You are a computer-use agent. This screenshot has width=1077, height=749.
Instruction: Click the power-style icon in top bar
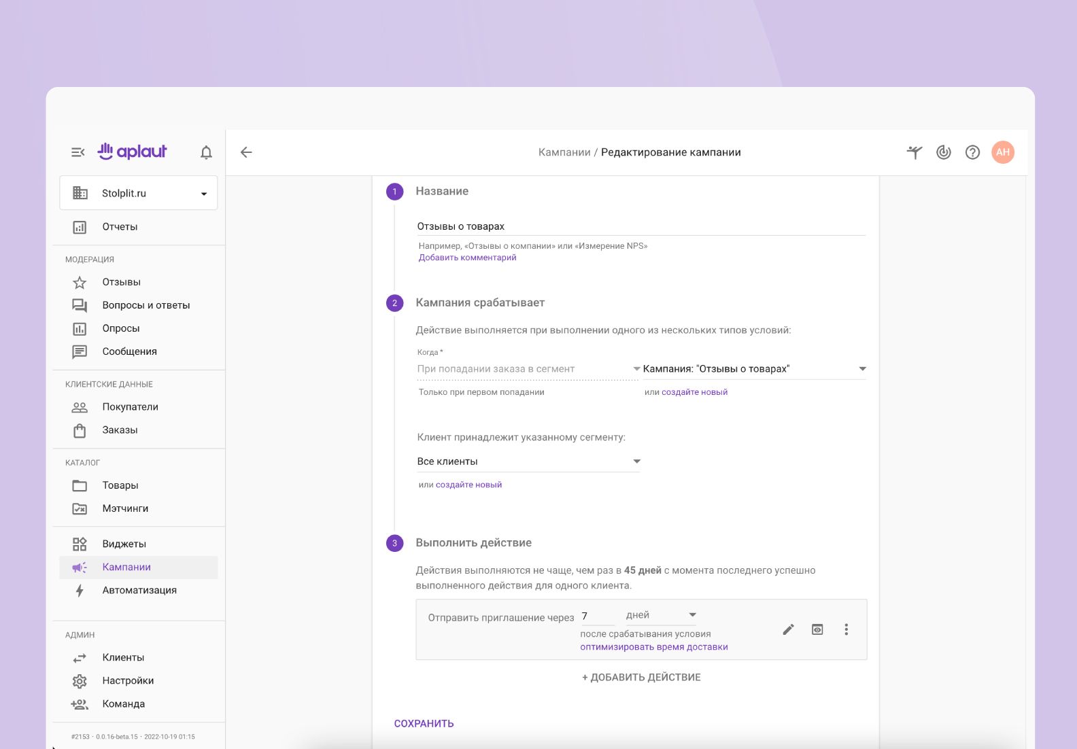[943, 152]
